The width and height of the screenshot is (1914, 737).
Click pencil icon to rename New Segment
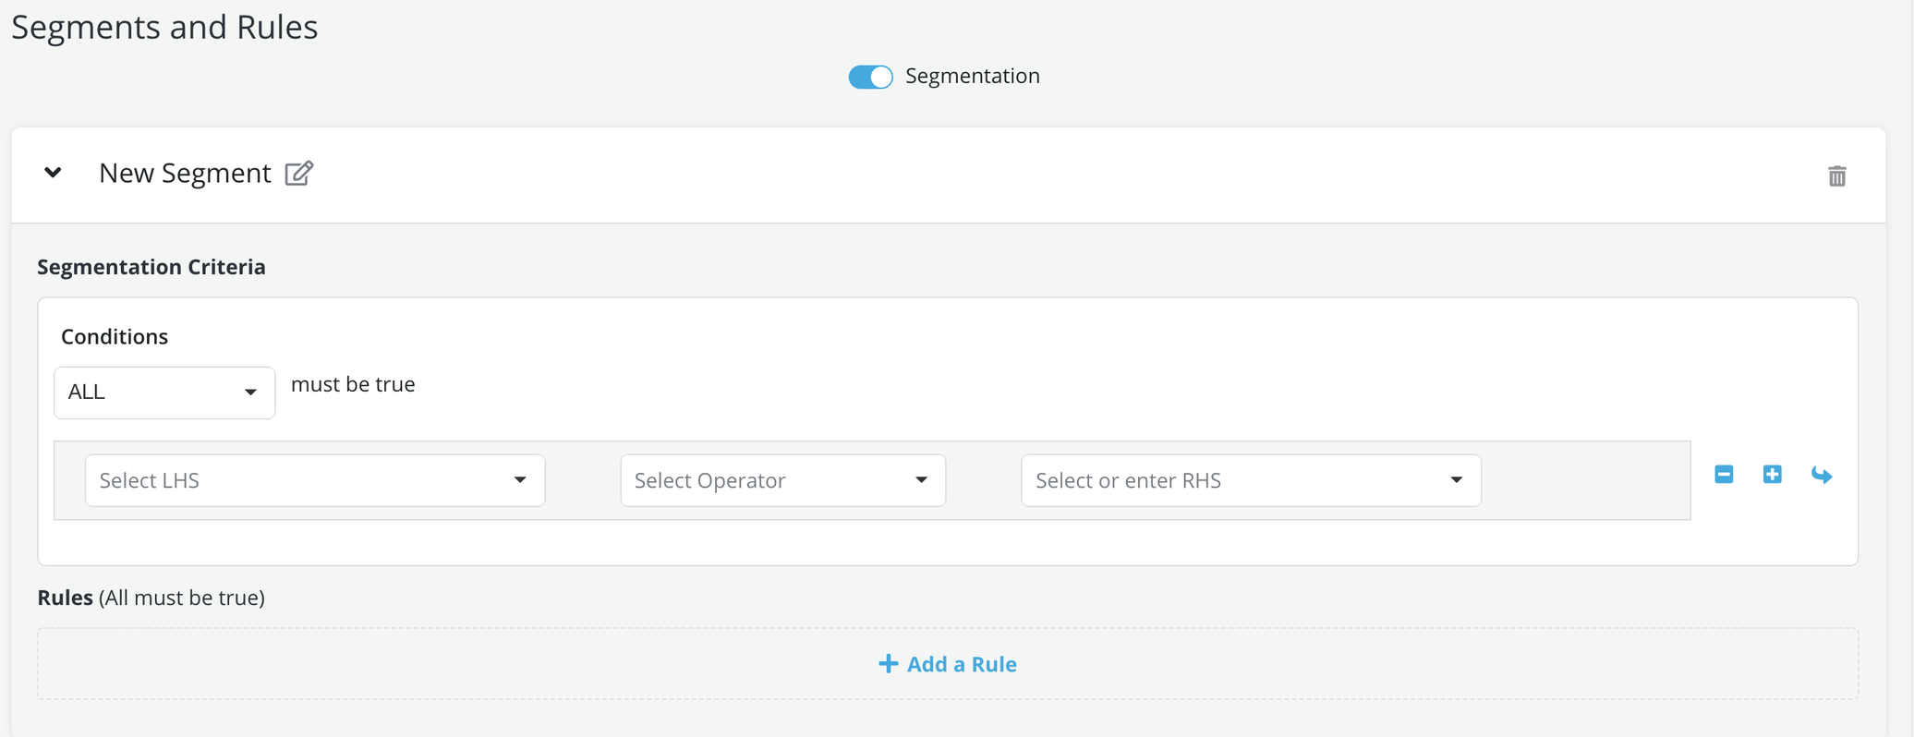tap(298, 174)
